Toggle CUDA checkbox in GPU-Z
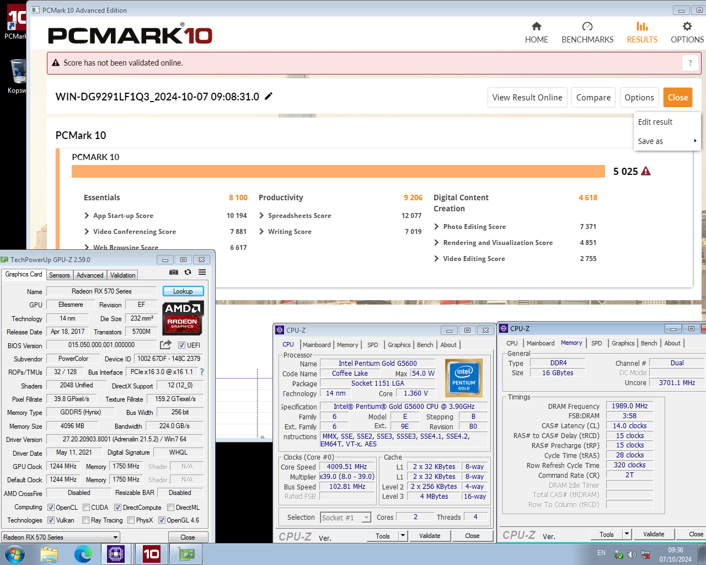 click(x=86, y=508)
